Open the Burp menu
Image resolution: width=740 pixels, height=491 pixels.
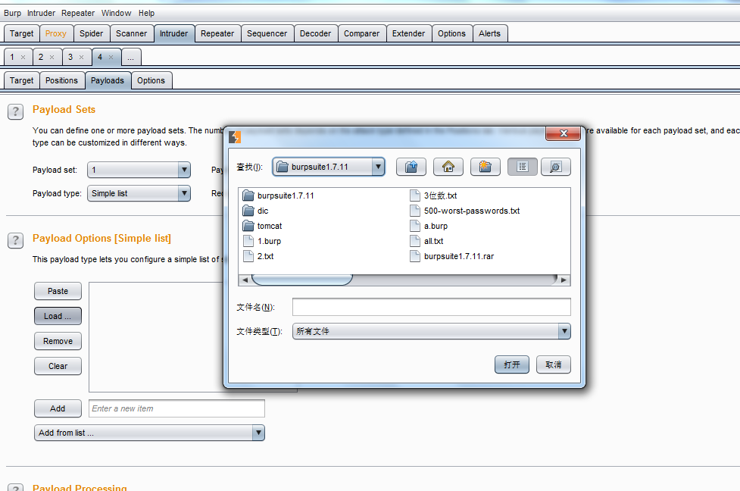pyautogui.click(x=12, y=13)
